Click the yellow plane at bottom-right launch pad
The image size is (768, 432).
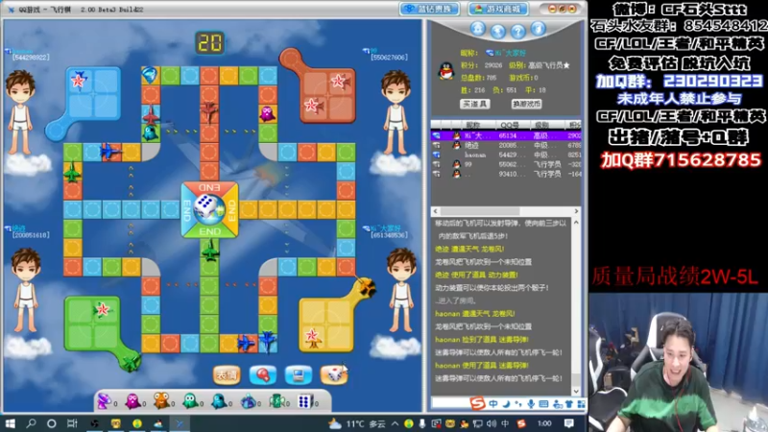click(x=367, y=287)
